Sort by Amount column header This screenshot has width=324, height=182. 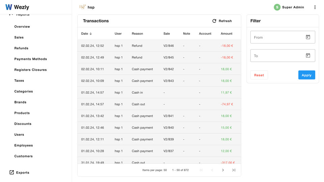tap(226, 34)
